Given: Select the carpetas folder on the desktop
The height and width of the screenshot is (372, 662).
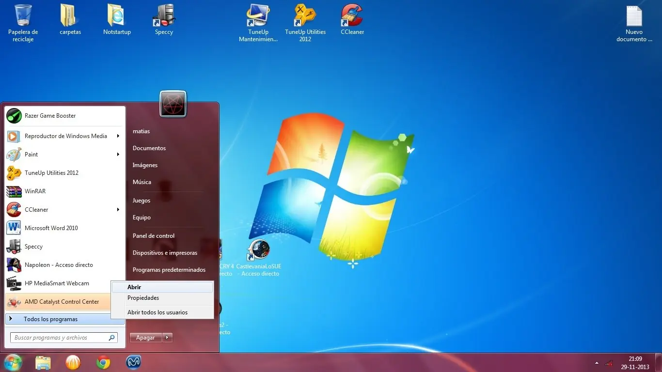Looking at the screenshot, I should pos(70,20).
